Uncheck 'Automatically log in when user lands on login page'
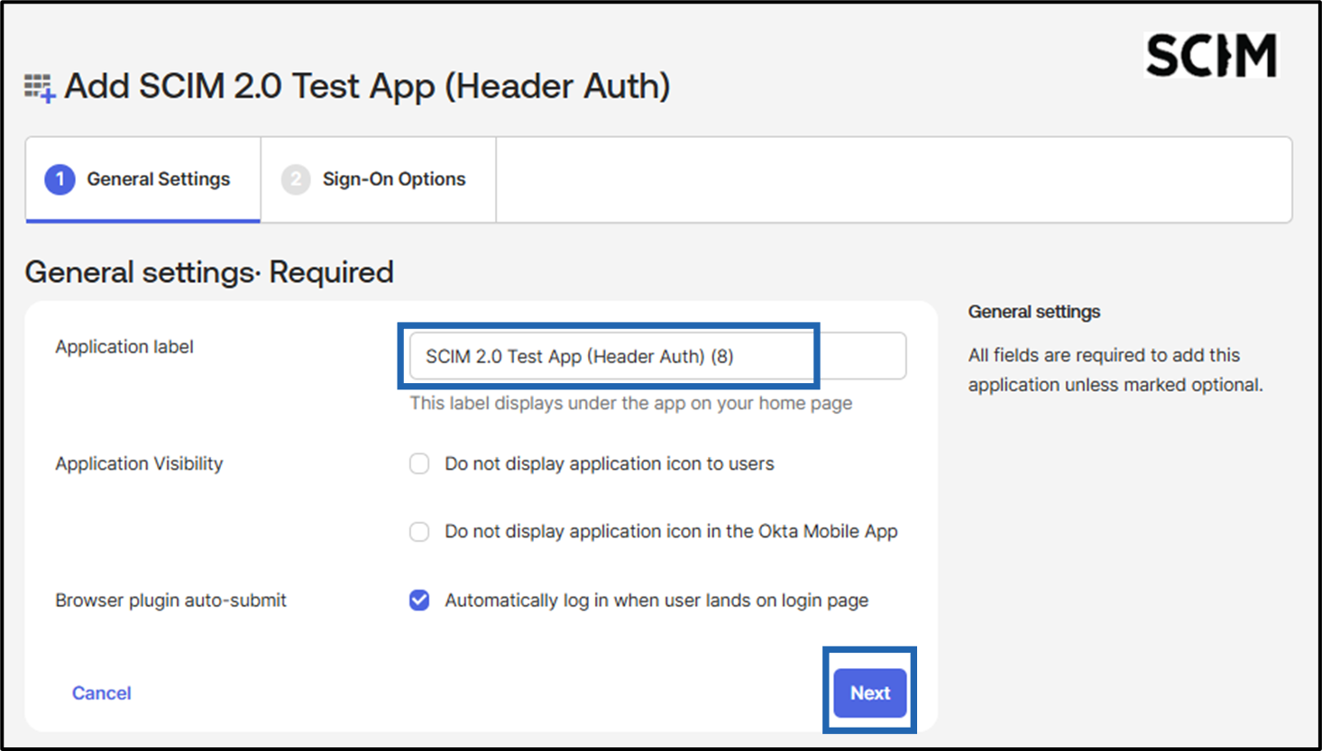 [419, 600]
